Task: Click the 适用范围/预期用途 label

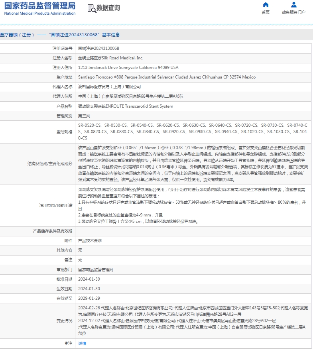Action: click(x=56, y=205)
